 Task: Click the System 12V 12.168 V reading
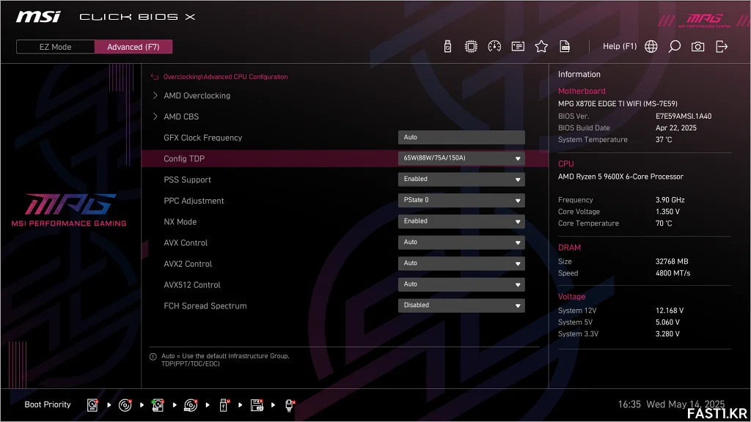click(x=670, y=311)
